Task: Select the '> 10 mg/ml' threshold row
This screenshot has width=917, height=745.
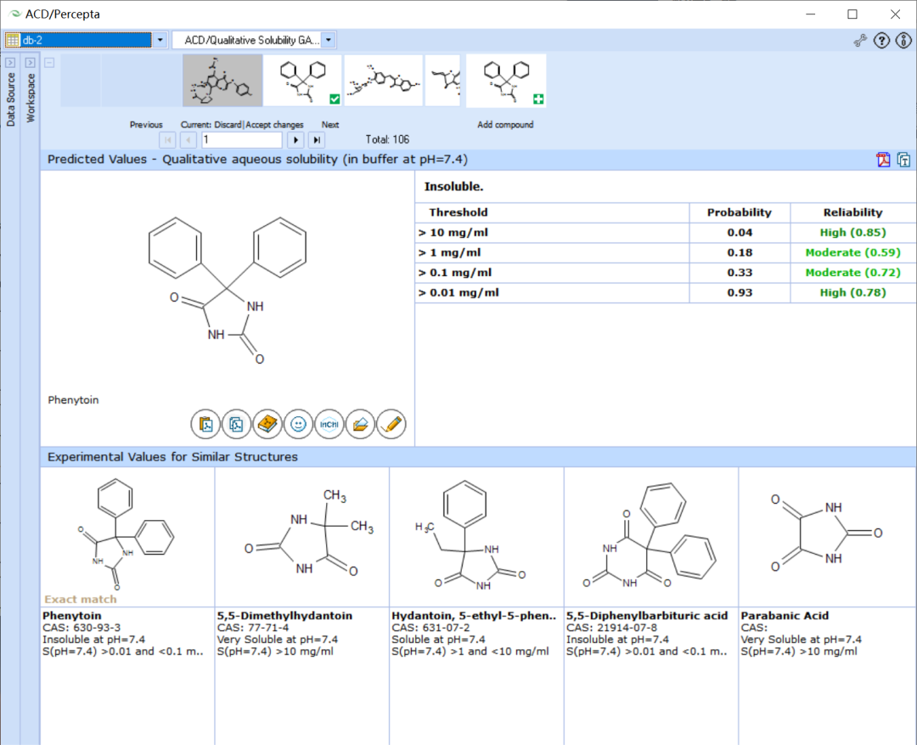Action: (x=666, y=233)
